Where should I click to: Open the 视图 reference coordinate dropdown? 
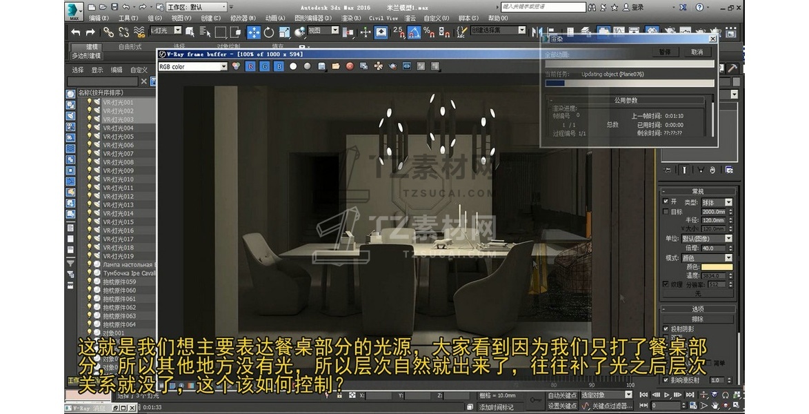pyautogui.click(x=323, y=31)
